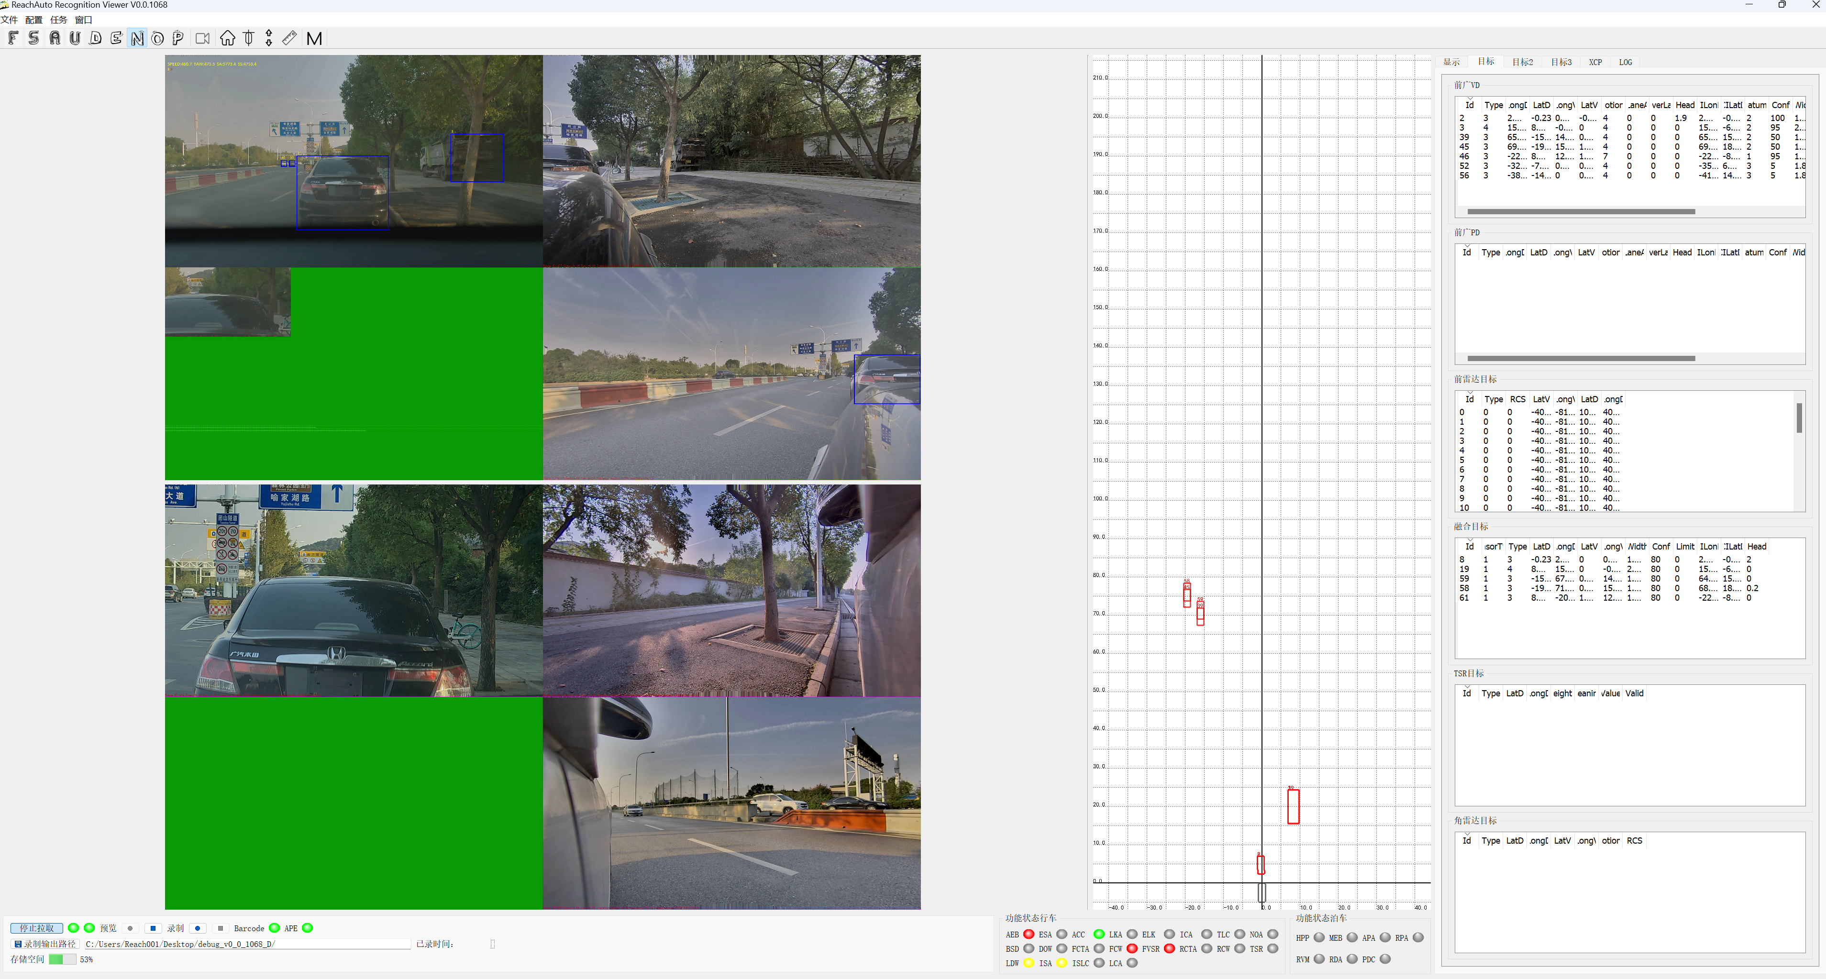Sort 前PD table by Id column
The width and height of the screenshot is (1826, 979).
(1467, 253)
